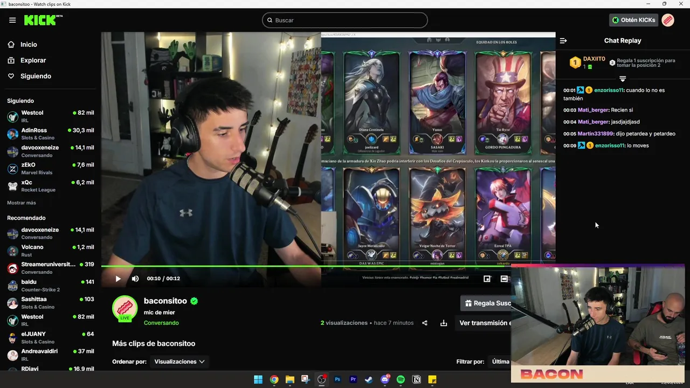
Task: Open the elJUANY channel avatar
Action: [x=12, y=338]
